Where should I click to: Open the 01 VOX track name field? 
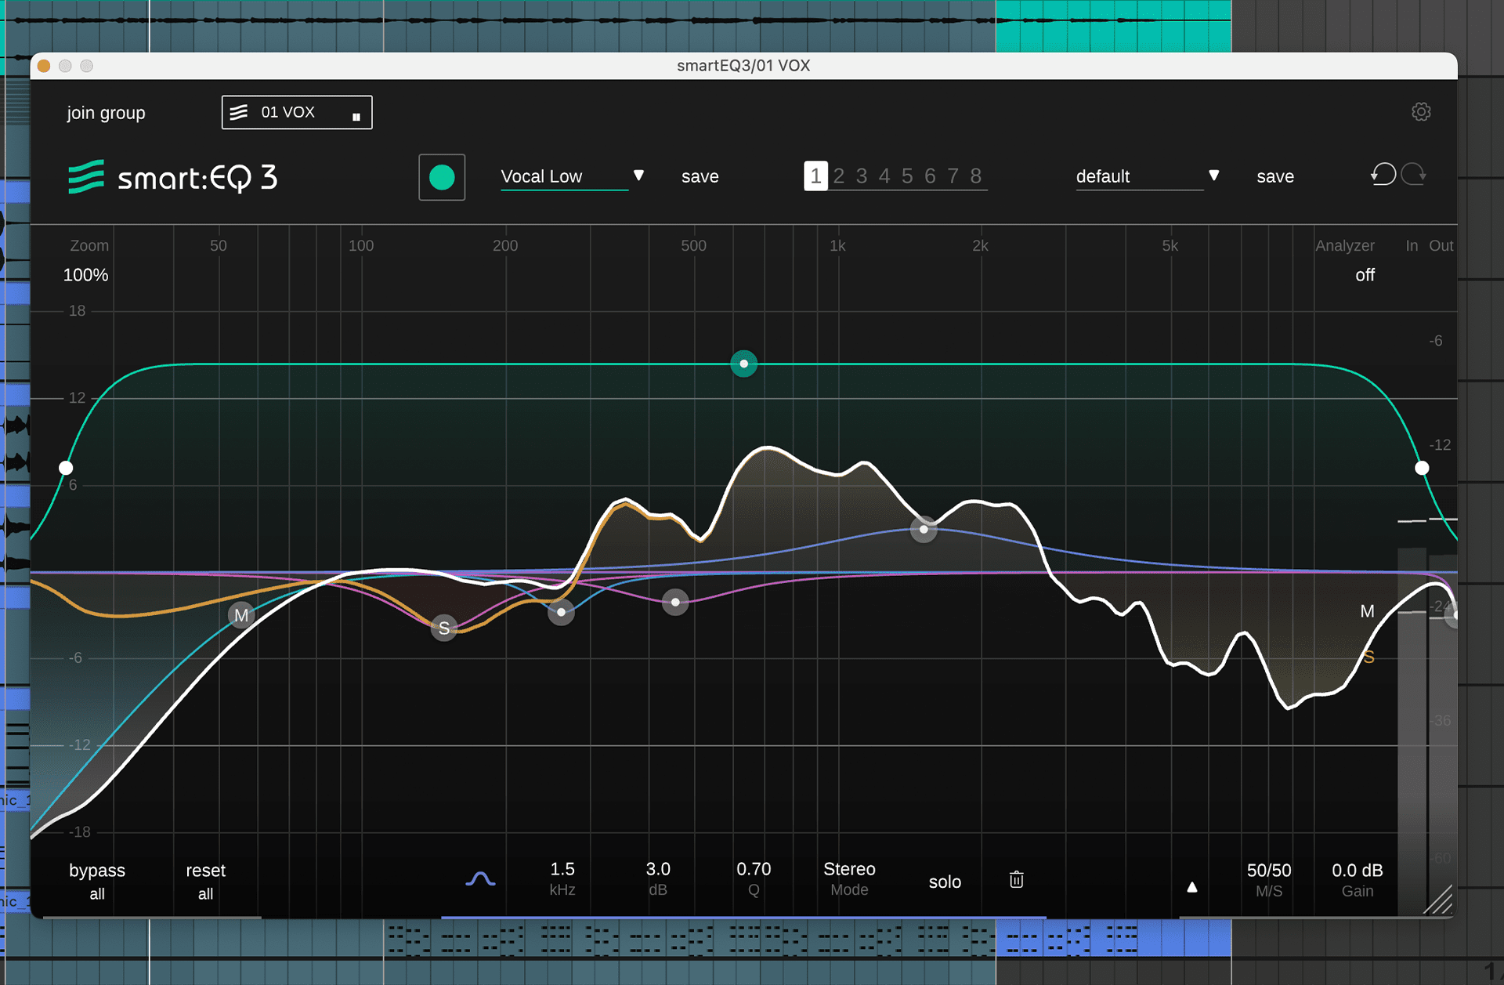(297, 112)
